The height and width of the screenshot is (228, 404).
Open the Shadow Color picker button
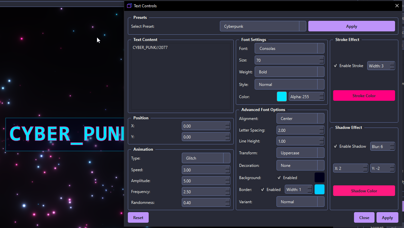(x=364, y=191)
